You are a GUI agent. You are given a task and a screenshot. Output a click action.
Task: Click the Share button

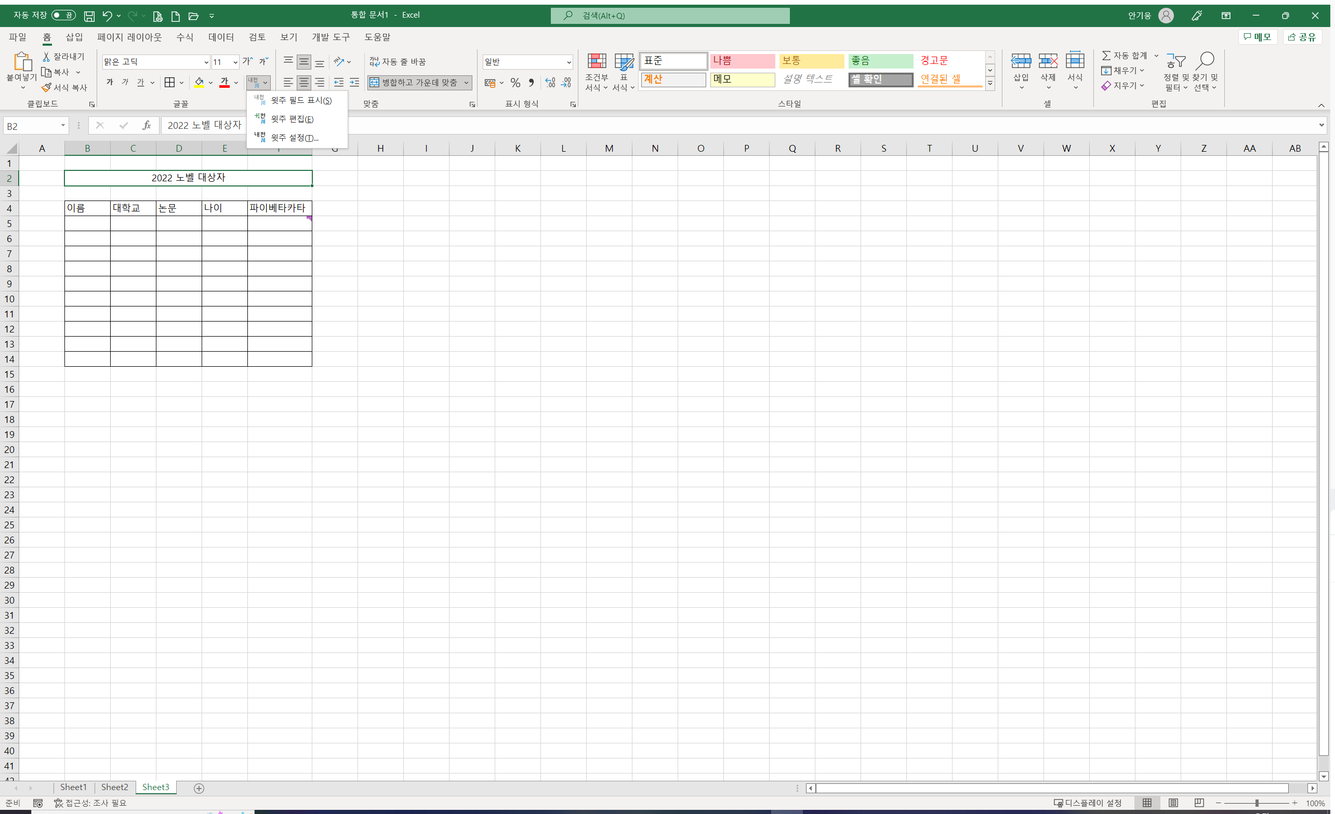tap(1302, 37)
